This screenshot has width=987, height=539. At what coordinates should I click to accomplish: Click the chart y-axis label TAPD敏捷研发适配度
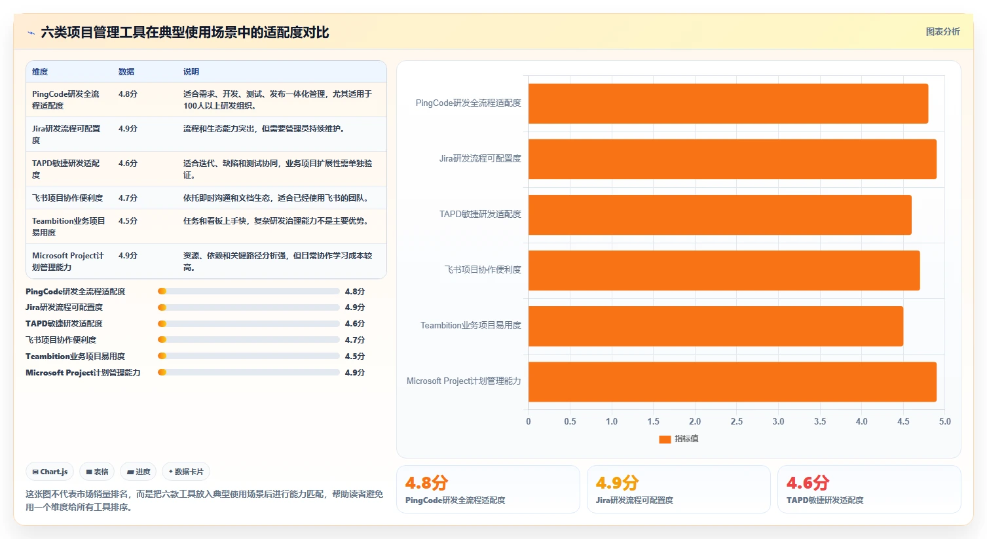coord(480,214)
